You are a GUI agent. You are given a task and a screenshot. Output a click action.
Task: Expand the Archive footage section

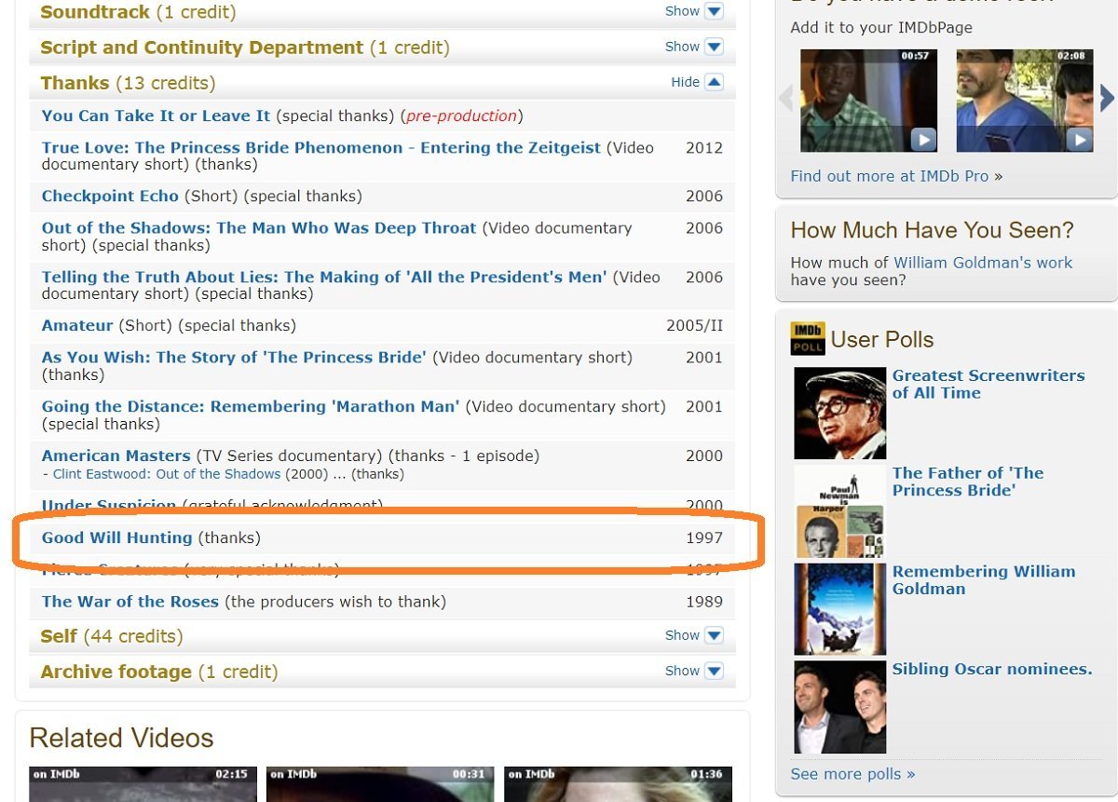pyautogui.click(x=694, y=671)
